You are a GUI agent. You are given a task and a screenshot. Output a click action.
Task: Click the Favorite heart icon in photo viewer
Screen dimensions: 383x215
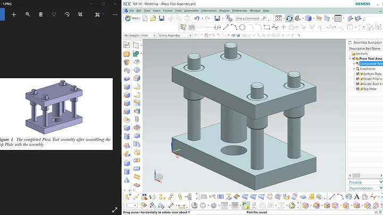(54, 14)
